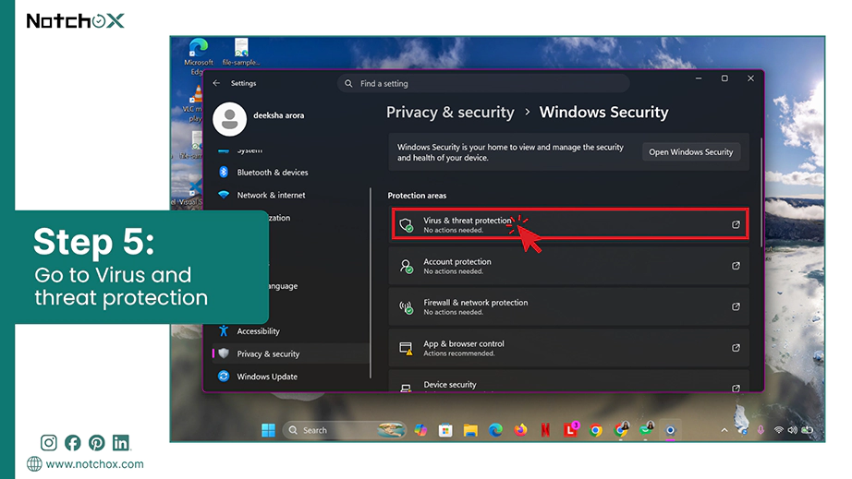Open the red L app with notification badge
Viewport: 852px width, 479px height.
coord(570,430)
